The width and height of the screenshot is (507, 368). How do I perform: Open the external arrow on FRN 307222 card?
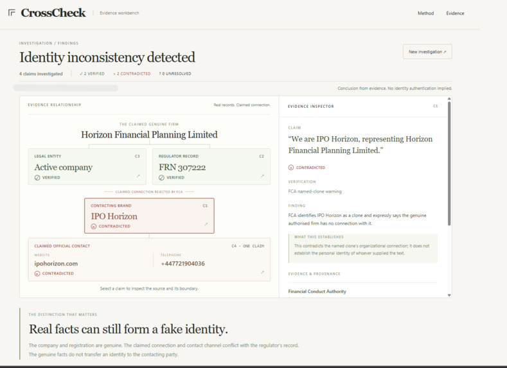coord(262,176)
